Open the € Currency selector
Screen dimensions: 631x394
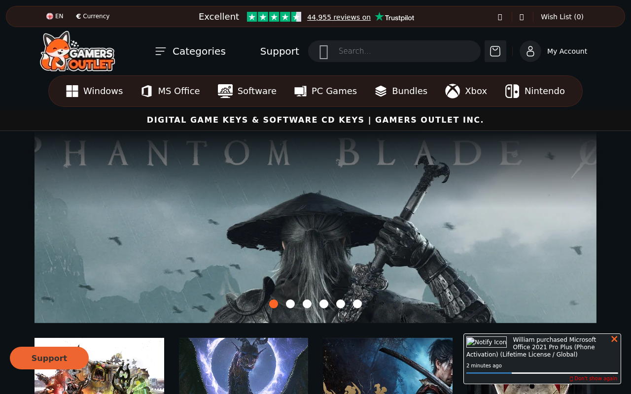tap(93, 16)
